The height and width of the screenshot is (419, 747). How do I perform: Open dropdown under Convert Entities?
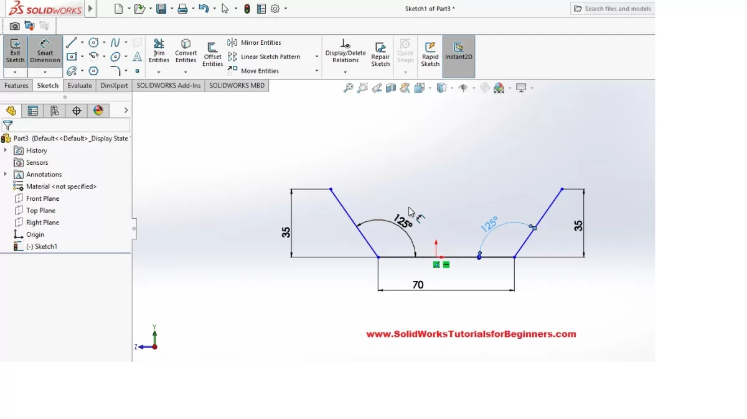tap(186, 73)
